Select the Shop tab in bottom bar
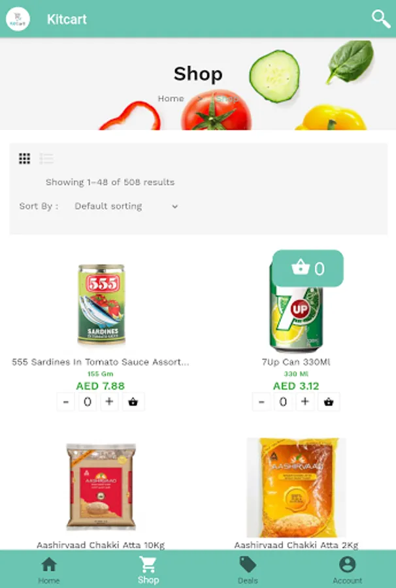 (x=148, y=570)
